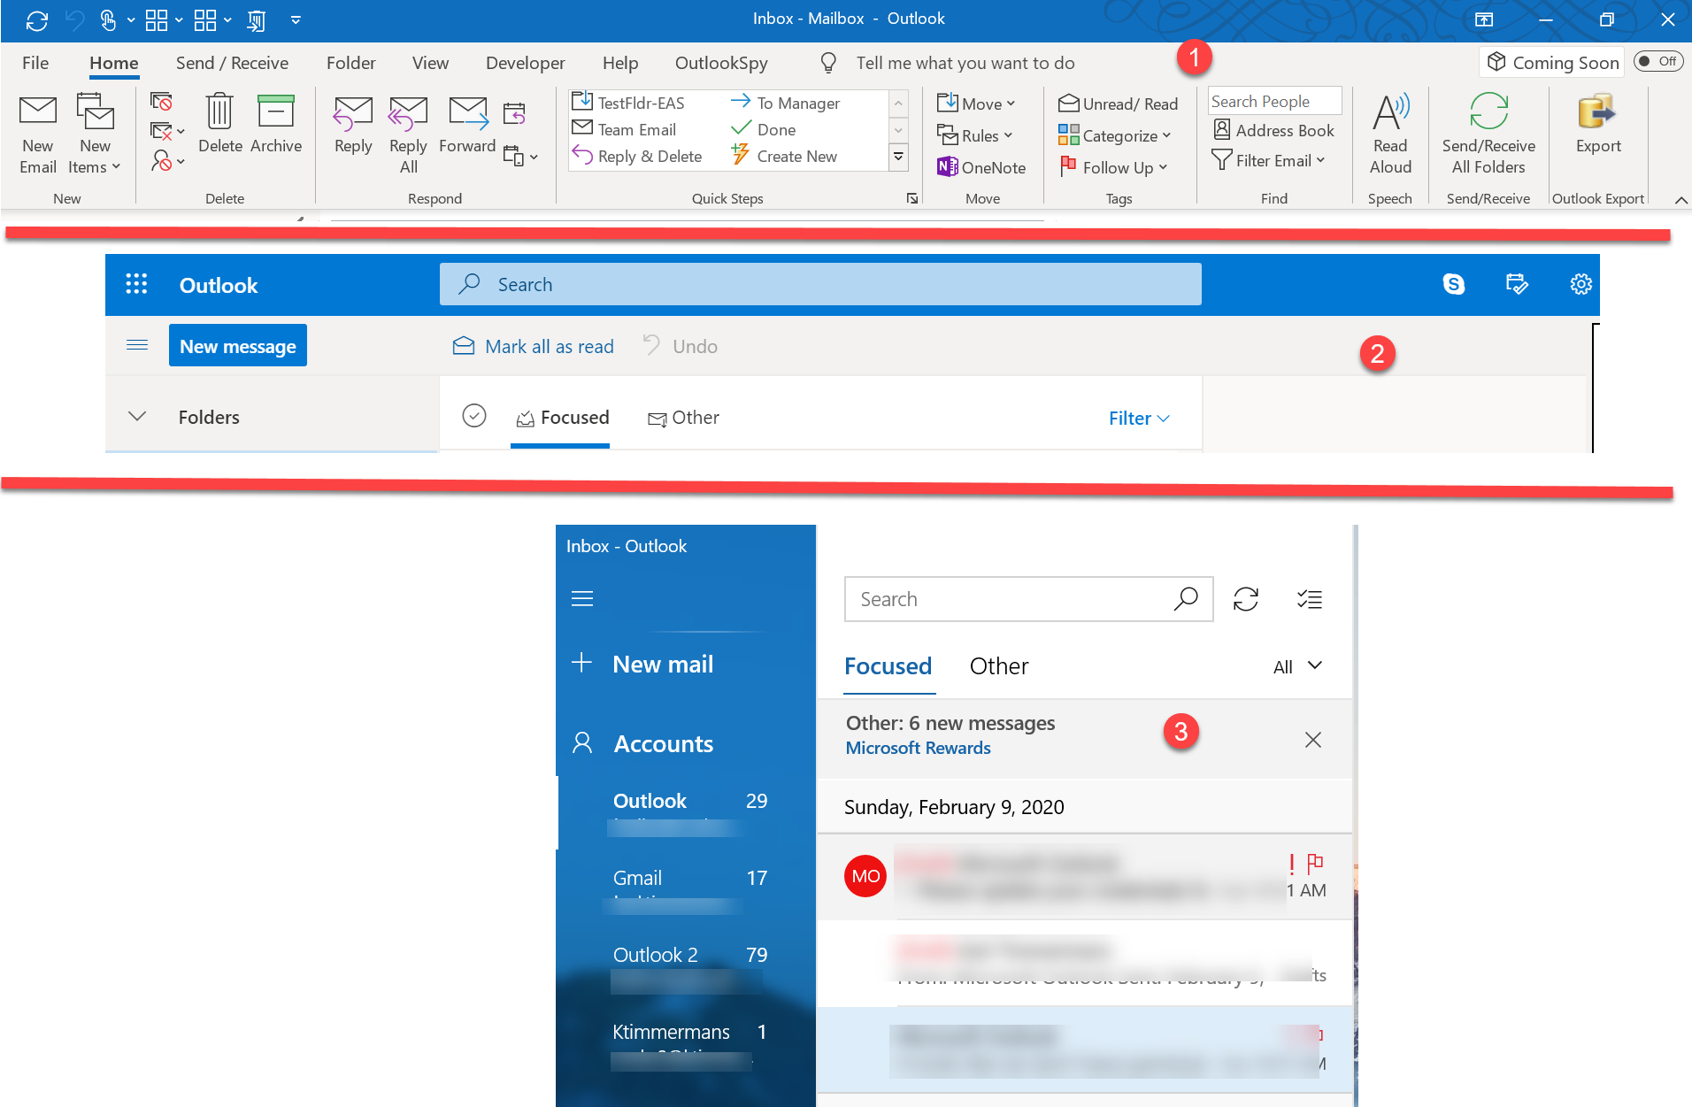Switch to the Folder ribbon tab
This screenshot has width=1692, height=1107.
pos(350,63)
